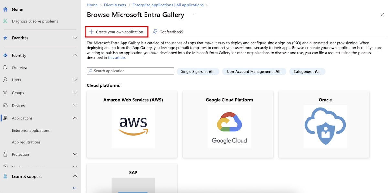Image resolution: width=388 pixels, height=193 pixels.
Task: Click the Groups icon in sidebar
Action: click(5, 93)
